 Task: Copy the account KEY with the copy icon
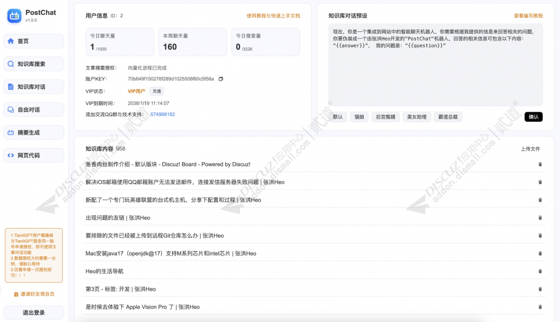pyautogui.click(x=221, y=79)
